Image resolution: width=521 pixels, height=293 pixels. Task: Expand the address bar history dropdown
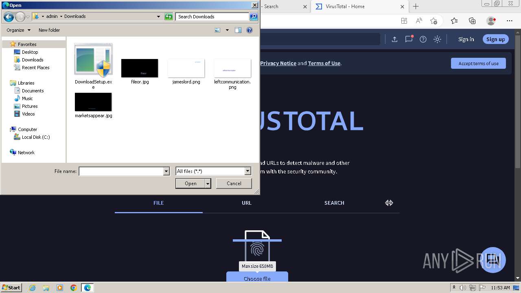coord(159,17)
